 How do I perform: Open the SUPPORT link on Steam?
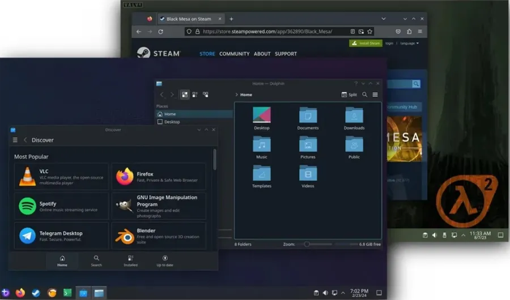286,54
